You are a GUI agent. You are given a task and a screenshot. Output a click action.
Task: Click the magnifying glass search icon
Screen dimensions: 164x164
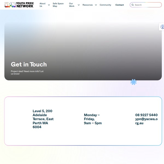tap(133, 5)
